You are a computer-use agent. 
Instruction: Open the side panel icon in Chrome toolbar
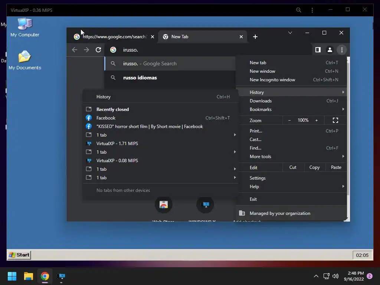(318, 50)
